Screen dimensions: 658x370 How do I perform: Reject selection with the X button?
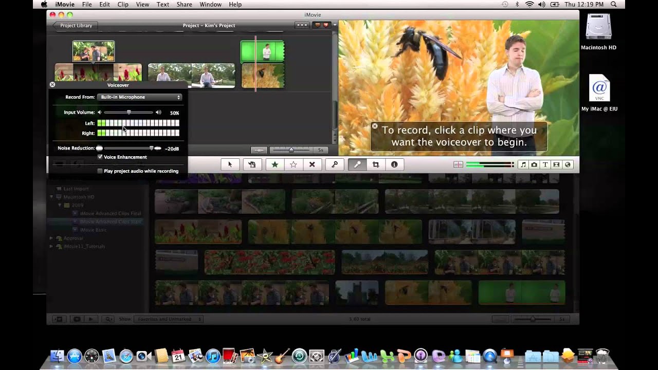(x=312, y=164)
